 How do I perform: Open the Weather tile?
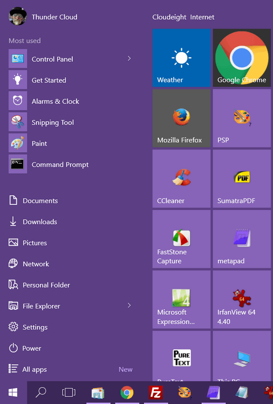pyautogui.click(x=182, y=58)
